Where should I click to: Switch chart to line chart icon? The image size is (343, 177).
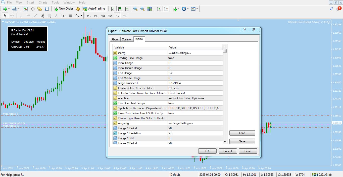point(127,9)
